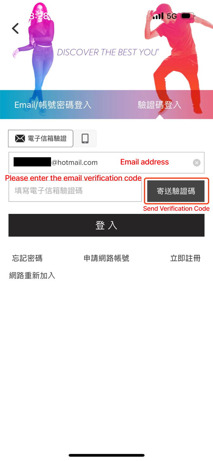The height and width of the screenshot is (461, 213).
Task: Open the 忘記密碼 forgot password link
Action: coord(27,258)
